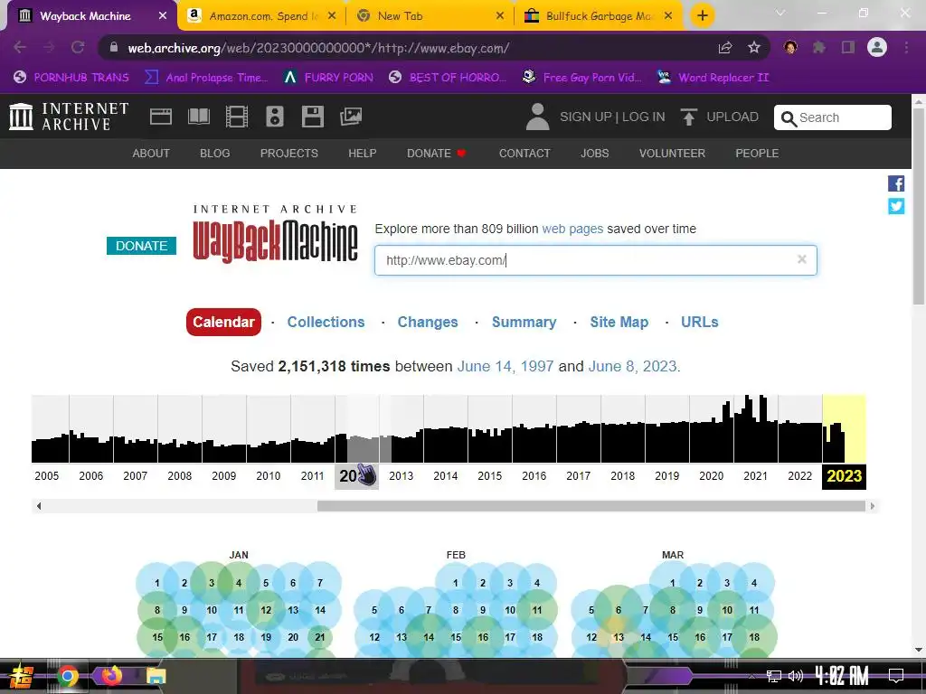Select year 2015 on the timeline
Screen dimensions: 926x694
489,475
